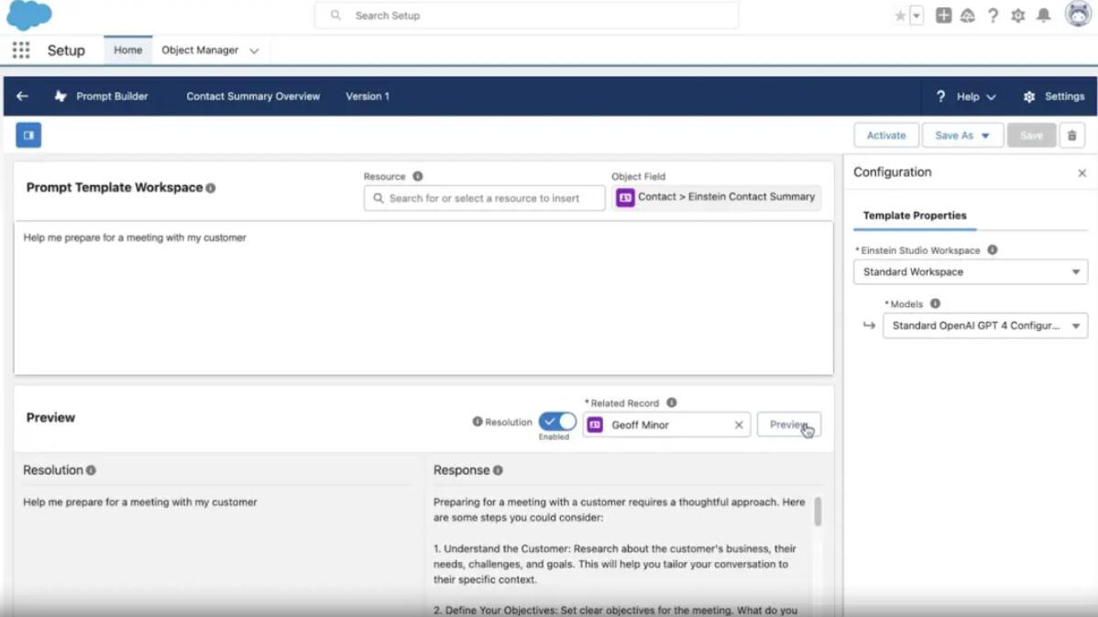Toggle the left panel sidebar icon
This screenshot has width=1098, height=617.
coord(28,136)
